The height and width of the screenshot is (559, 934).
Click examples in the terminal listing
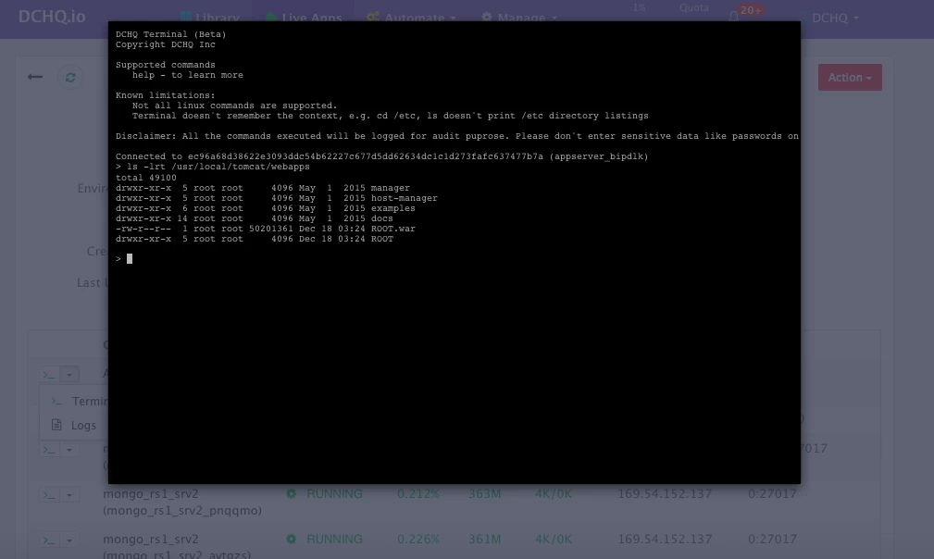393,208
